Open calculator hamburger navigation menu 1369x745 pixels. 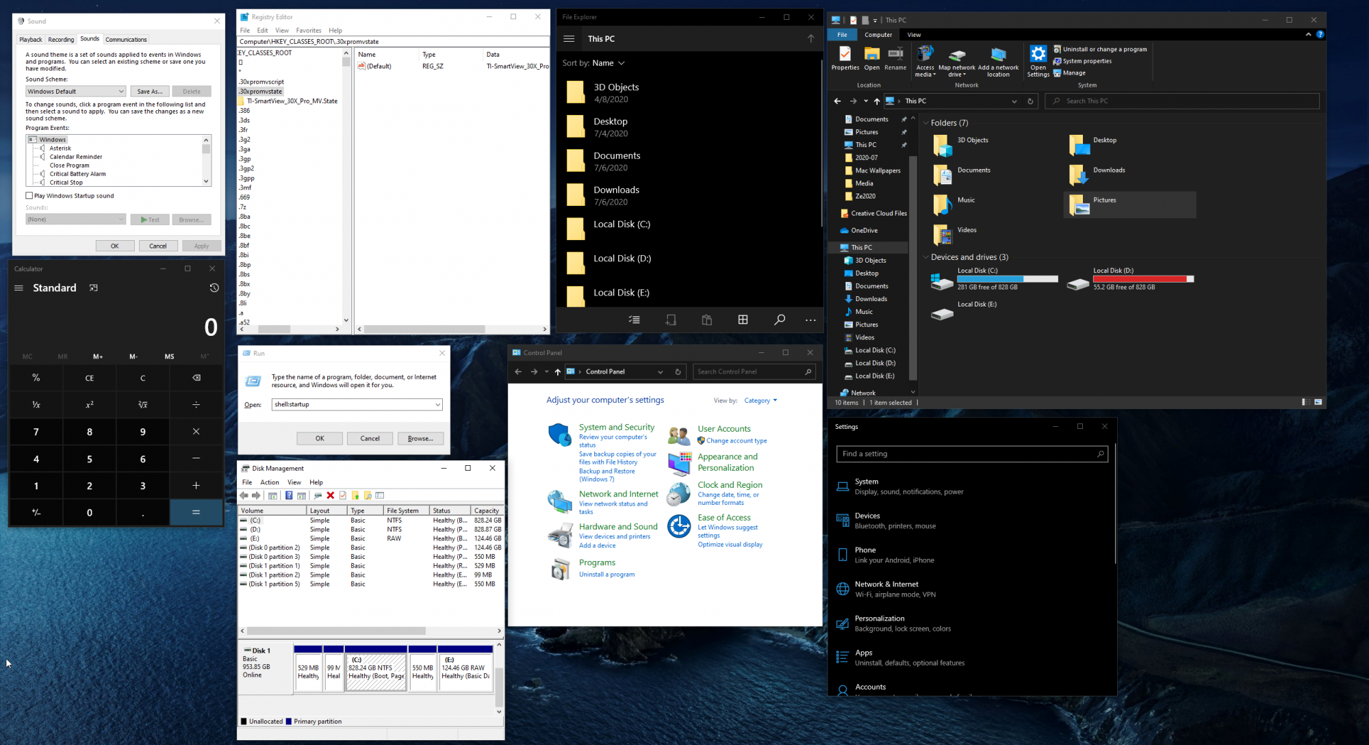tap(19, 288)
